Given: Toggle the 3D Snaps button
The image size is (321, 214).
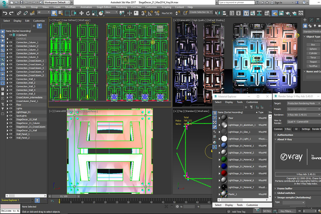Looking at the screenshot, I should [144, 13].
